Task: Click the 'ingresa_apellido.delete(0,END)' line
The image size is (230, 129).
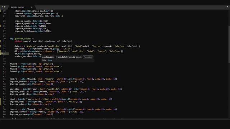Action: [x=33, y=24]
